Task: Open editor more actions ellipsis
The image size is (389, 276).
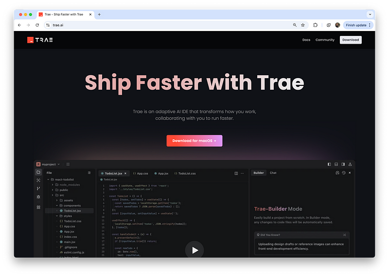Action: (x=242, y=173)
